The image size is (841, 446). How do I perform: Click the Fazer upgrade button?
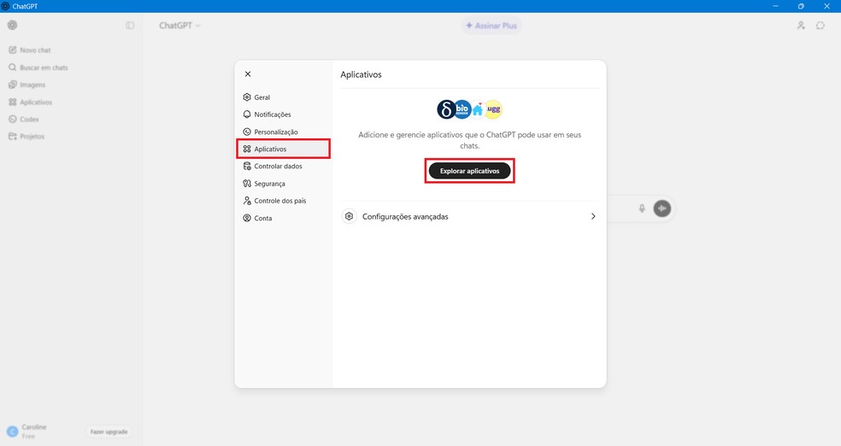[109, 431]
